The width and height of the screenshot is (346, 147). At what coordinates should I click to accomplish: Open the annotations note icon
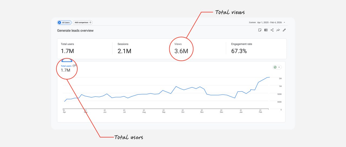coord(260,30)
